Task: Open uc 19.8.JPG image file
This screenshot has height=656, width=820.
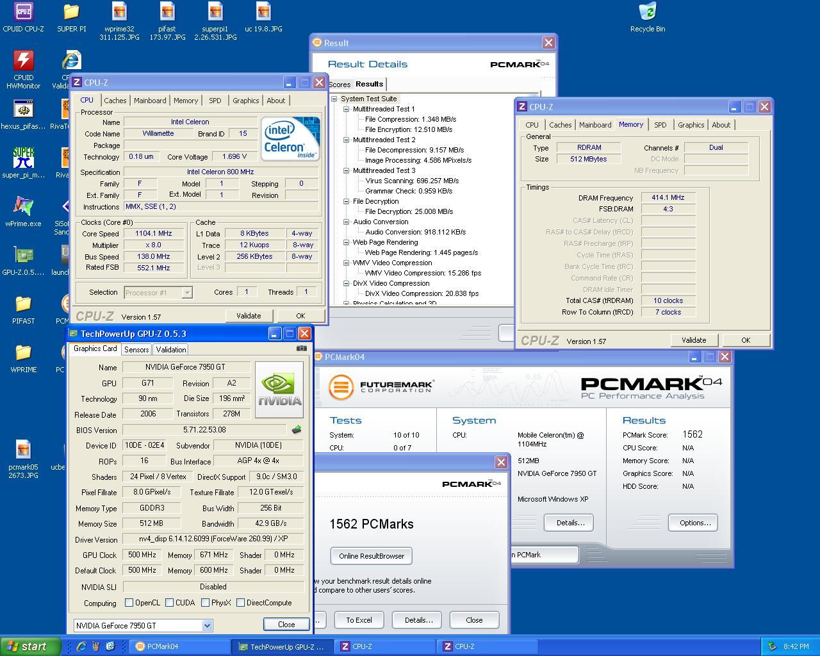Action: point(263,17)
